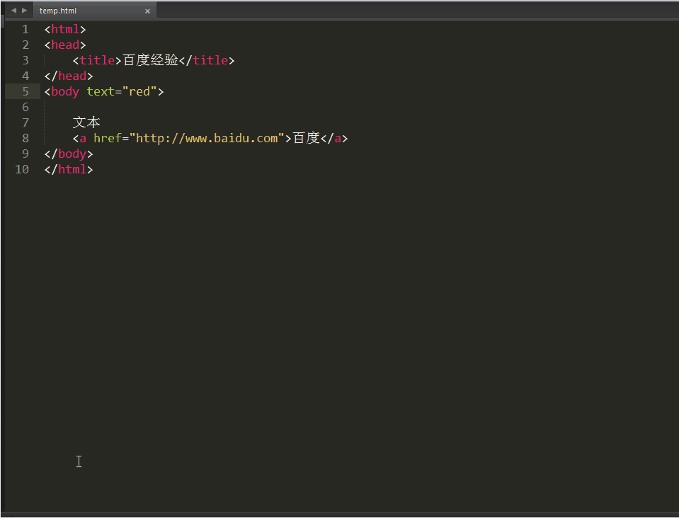Viewport: 679px width, 518px height.
Task: Click the closing head tag
Action: tap(69, 76)
